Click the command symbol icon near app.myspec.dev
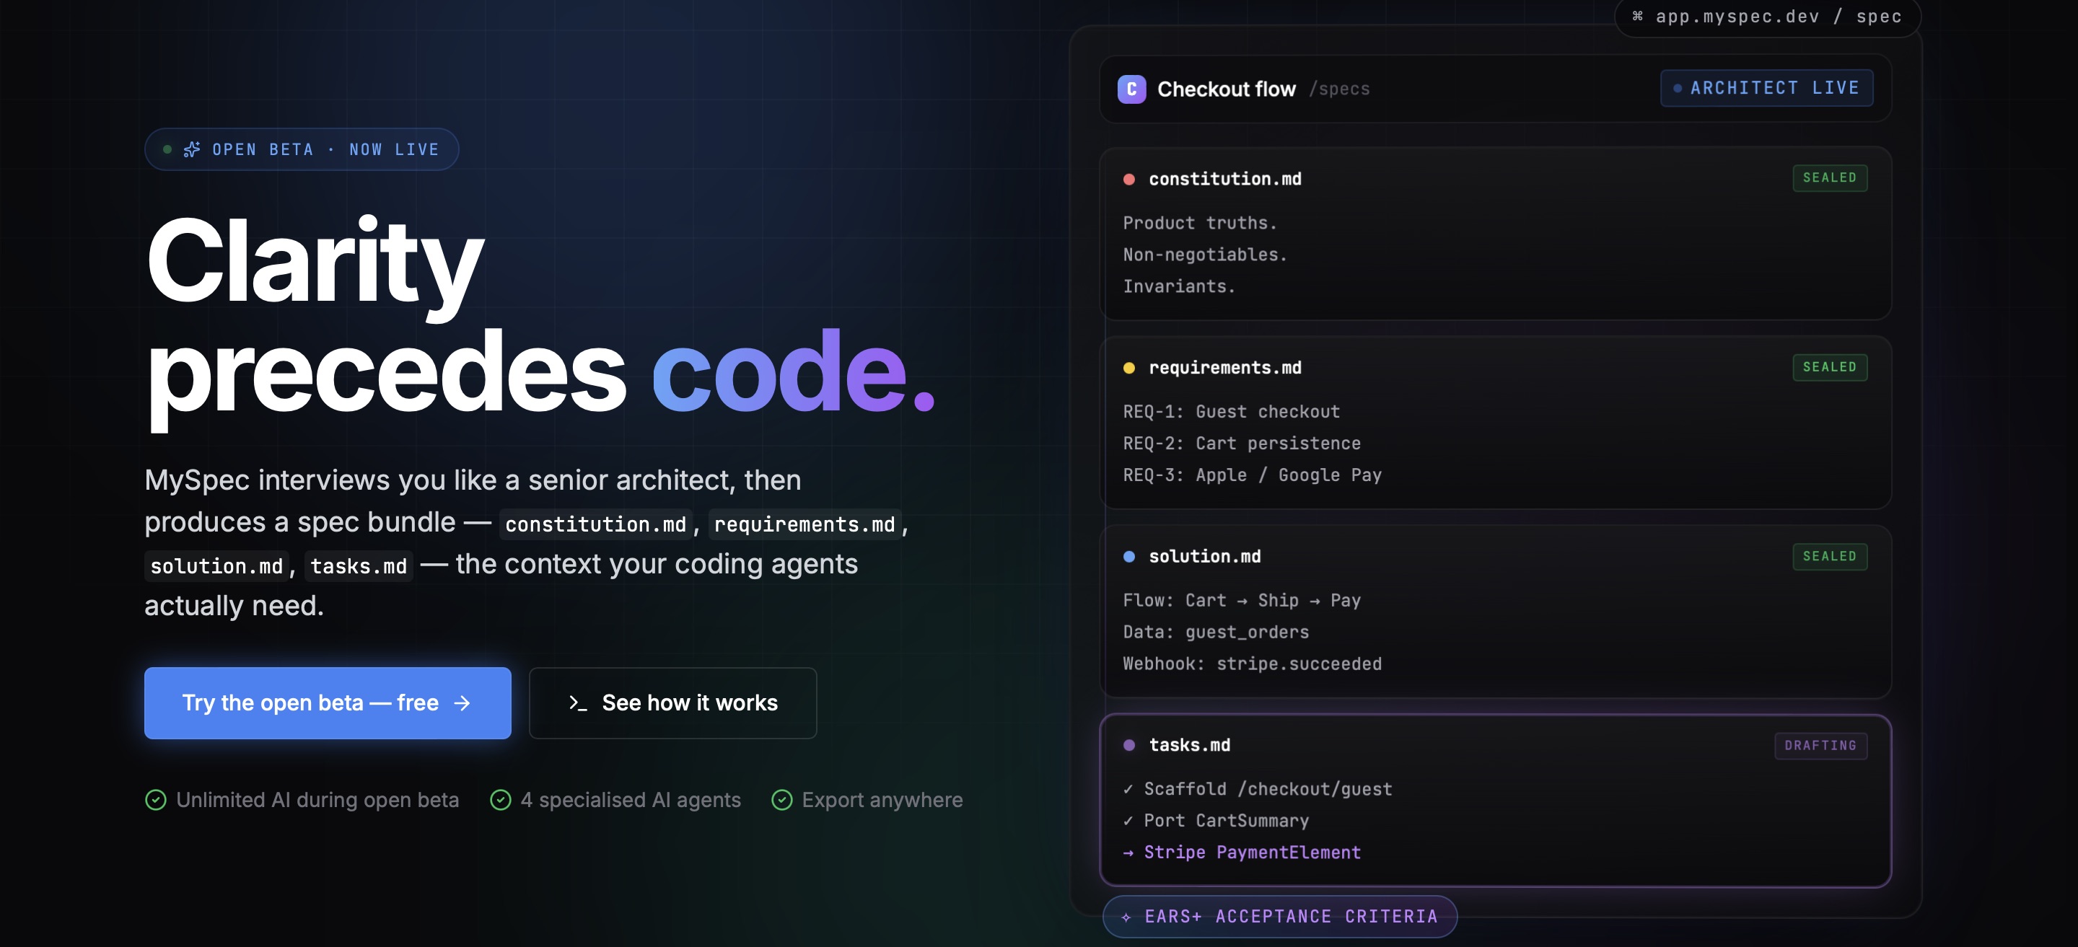This screenshot has height=947, width=2078. (x=1638, y=16)
